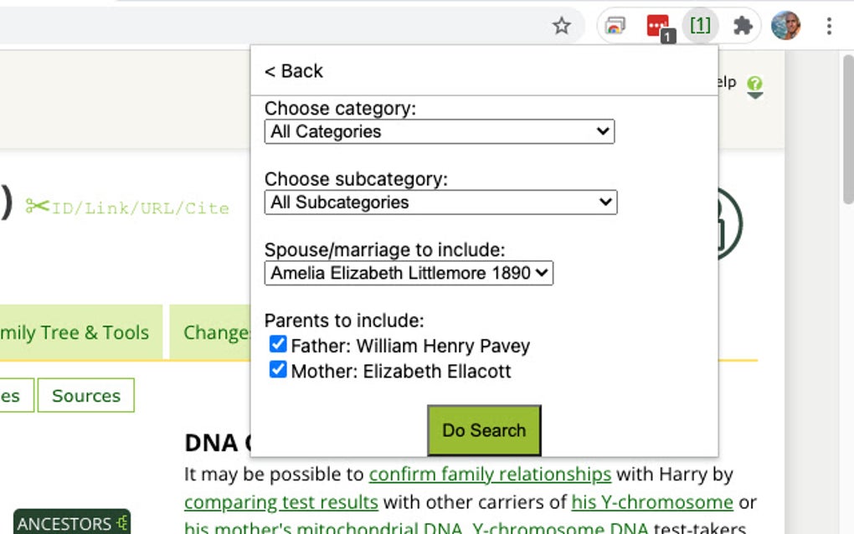Image resolution: width=854 pixels, height=534 pixels.
Task: Open the green Help question mark icon
Action: pyautogui.click(x=754, y=84)
